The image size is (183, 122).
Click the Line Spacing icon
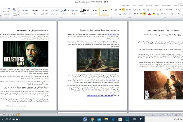[x=130, y=14]
